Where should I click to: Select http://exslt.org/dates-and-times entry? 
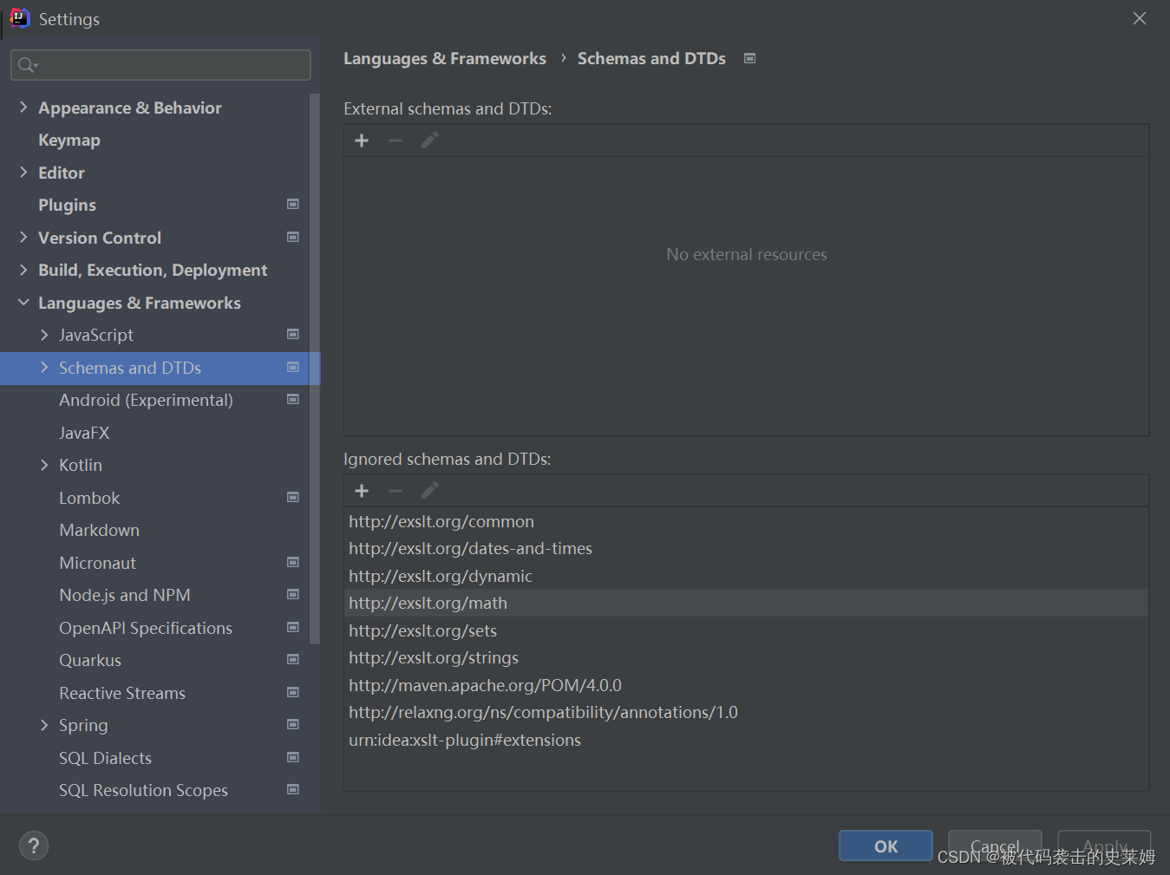click(746, 548)
